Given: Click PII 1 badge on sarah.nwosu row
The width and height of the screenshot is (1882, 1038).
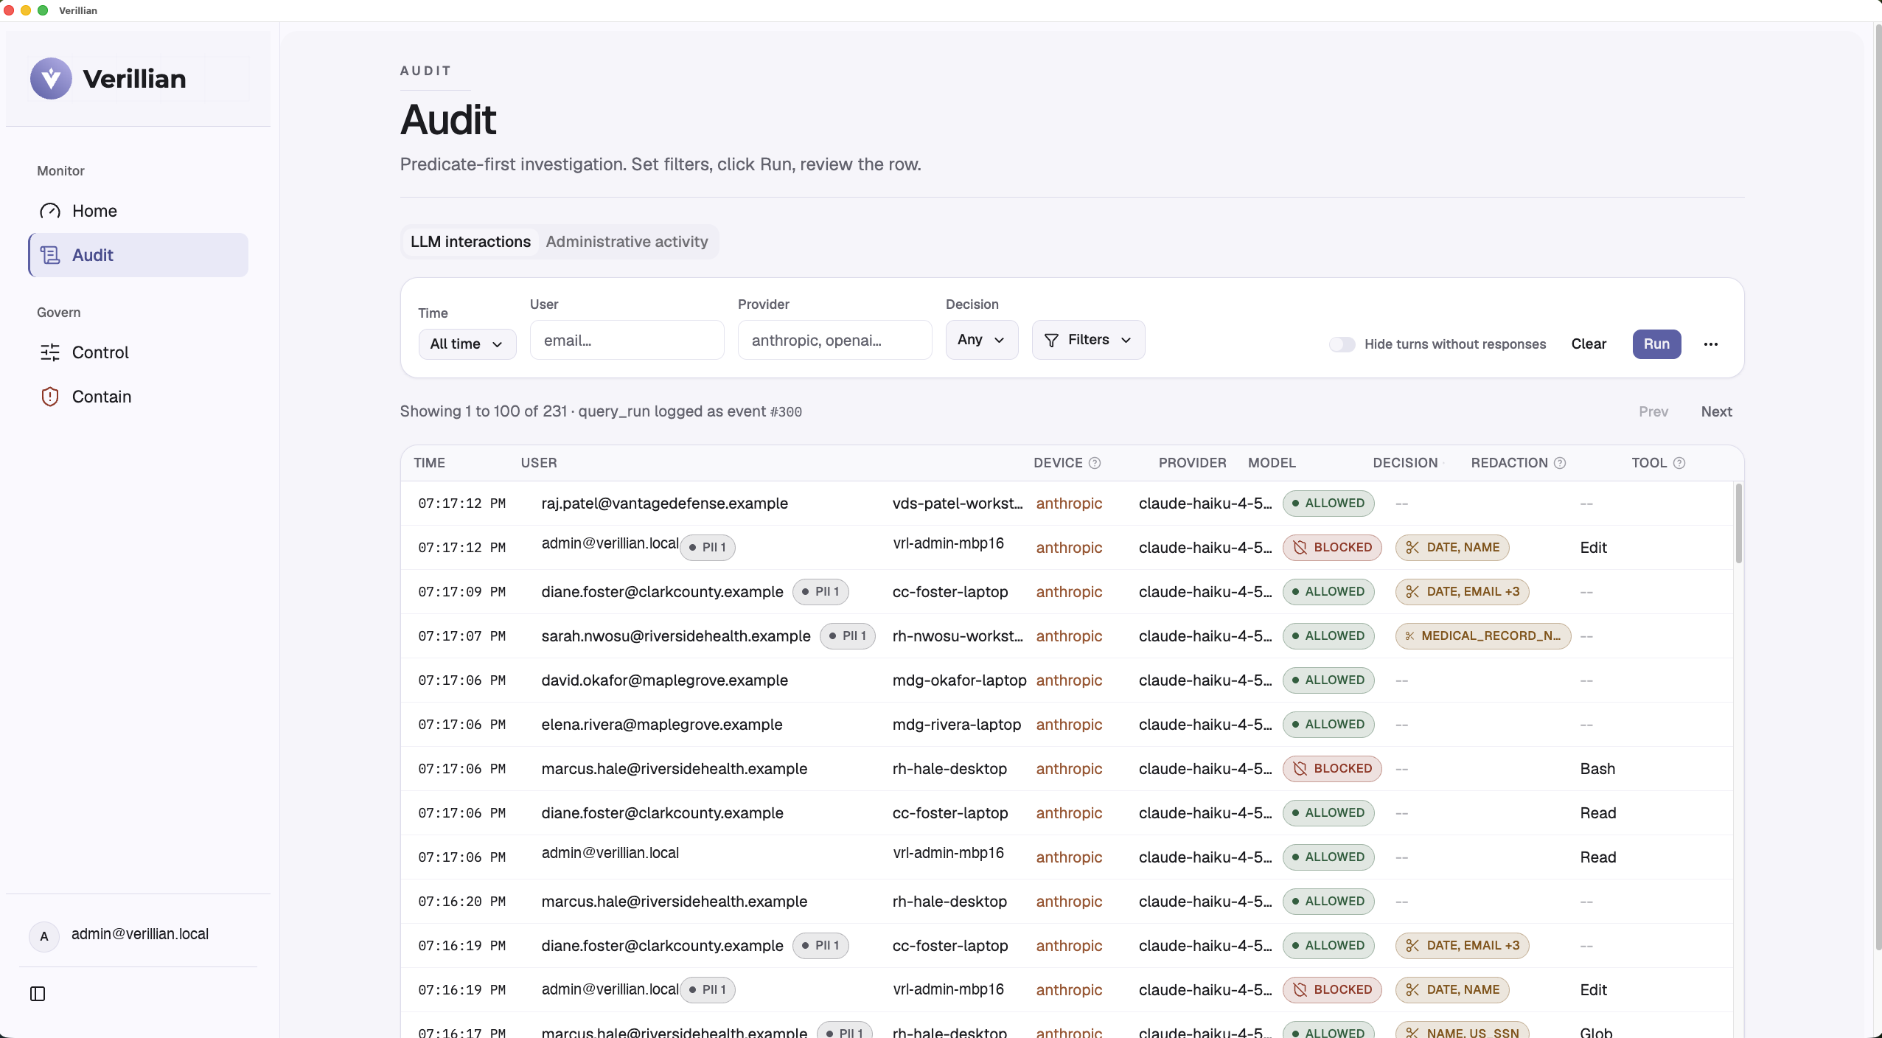Looking at the screenshot, I should coord(848,636).
